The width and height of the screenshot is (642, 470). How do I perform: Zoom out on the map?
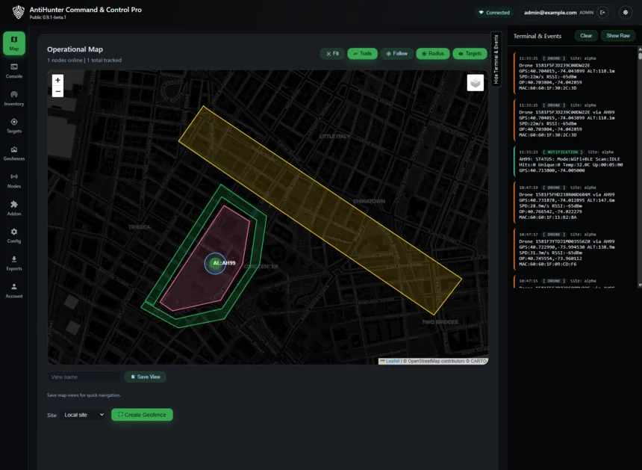57,91
